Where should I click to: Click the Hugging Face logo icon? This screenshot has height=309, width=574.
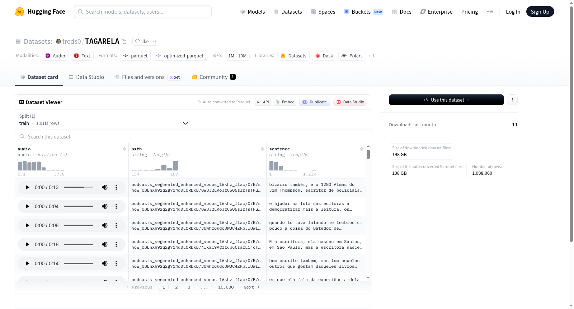20,11
